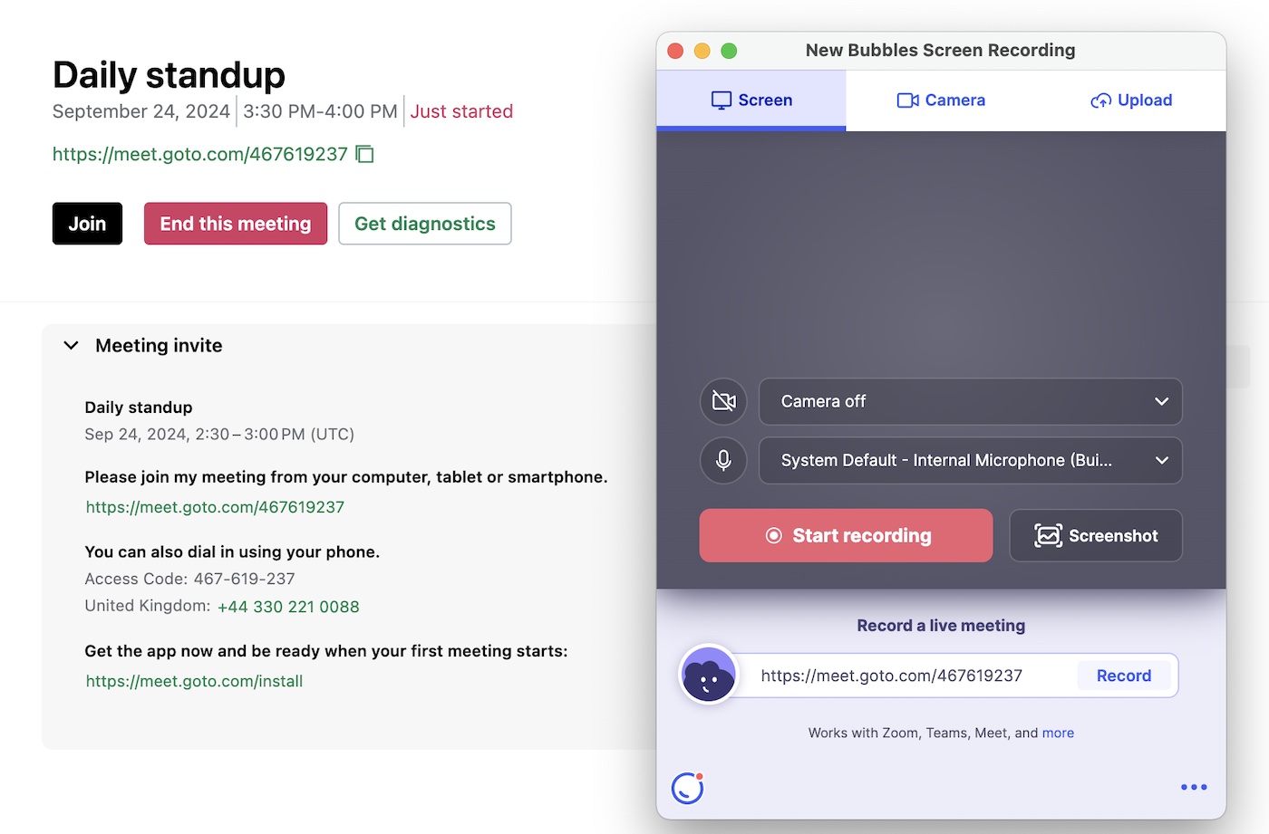1269x834 pixels.
Task: Click the screen preview area in Bubbles
Action: pos(941,254)
